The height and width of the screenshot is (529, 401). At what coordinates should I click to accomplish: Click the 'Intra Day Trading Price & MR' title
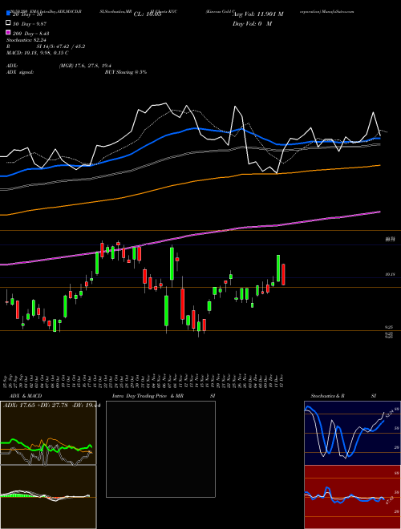point(148,396)
